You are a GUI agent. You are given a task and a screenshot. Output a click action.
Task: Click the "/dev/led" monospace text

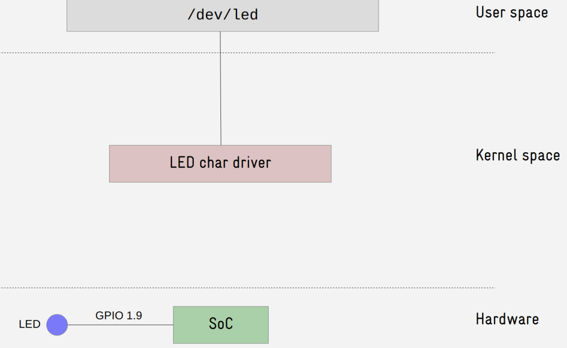pos(223,15)
